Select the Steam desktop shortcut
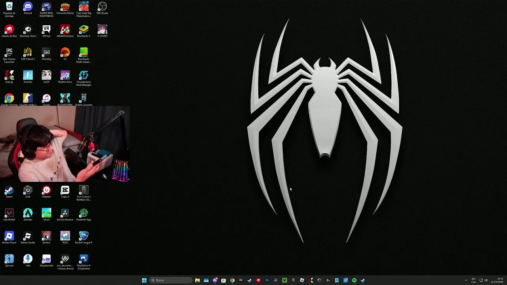507x285 pixels. [x=9, y=192]
